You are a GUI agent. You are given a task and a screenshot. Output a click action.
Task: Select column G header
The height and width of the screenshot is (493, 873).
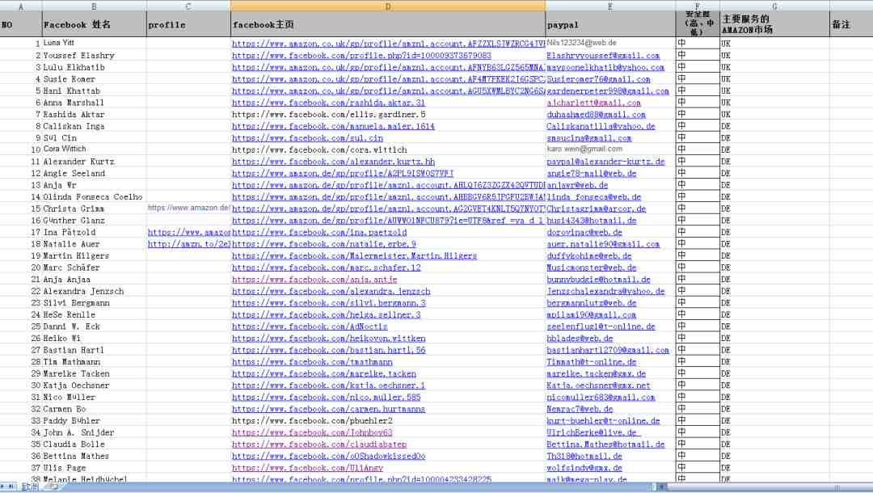[774, 6]
